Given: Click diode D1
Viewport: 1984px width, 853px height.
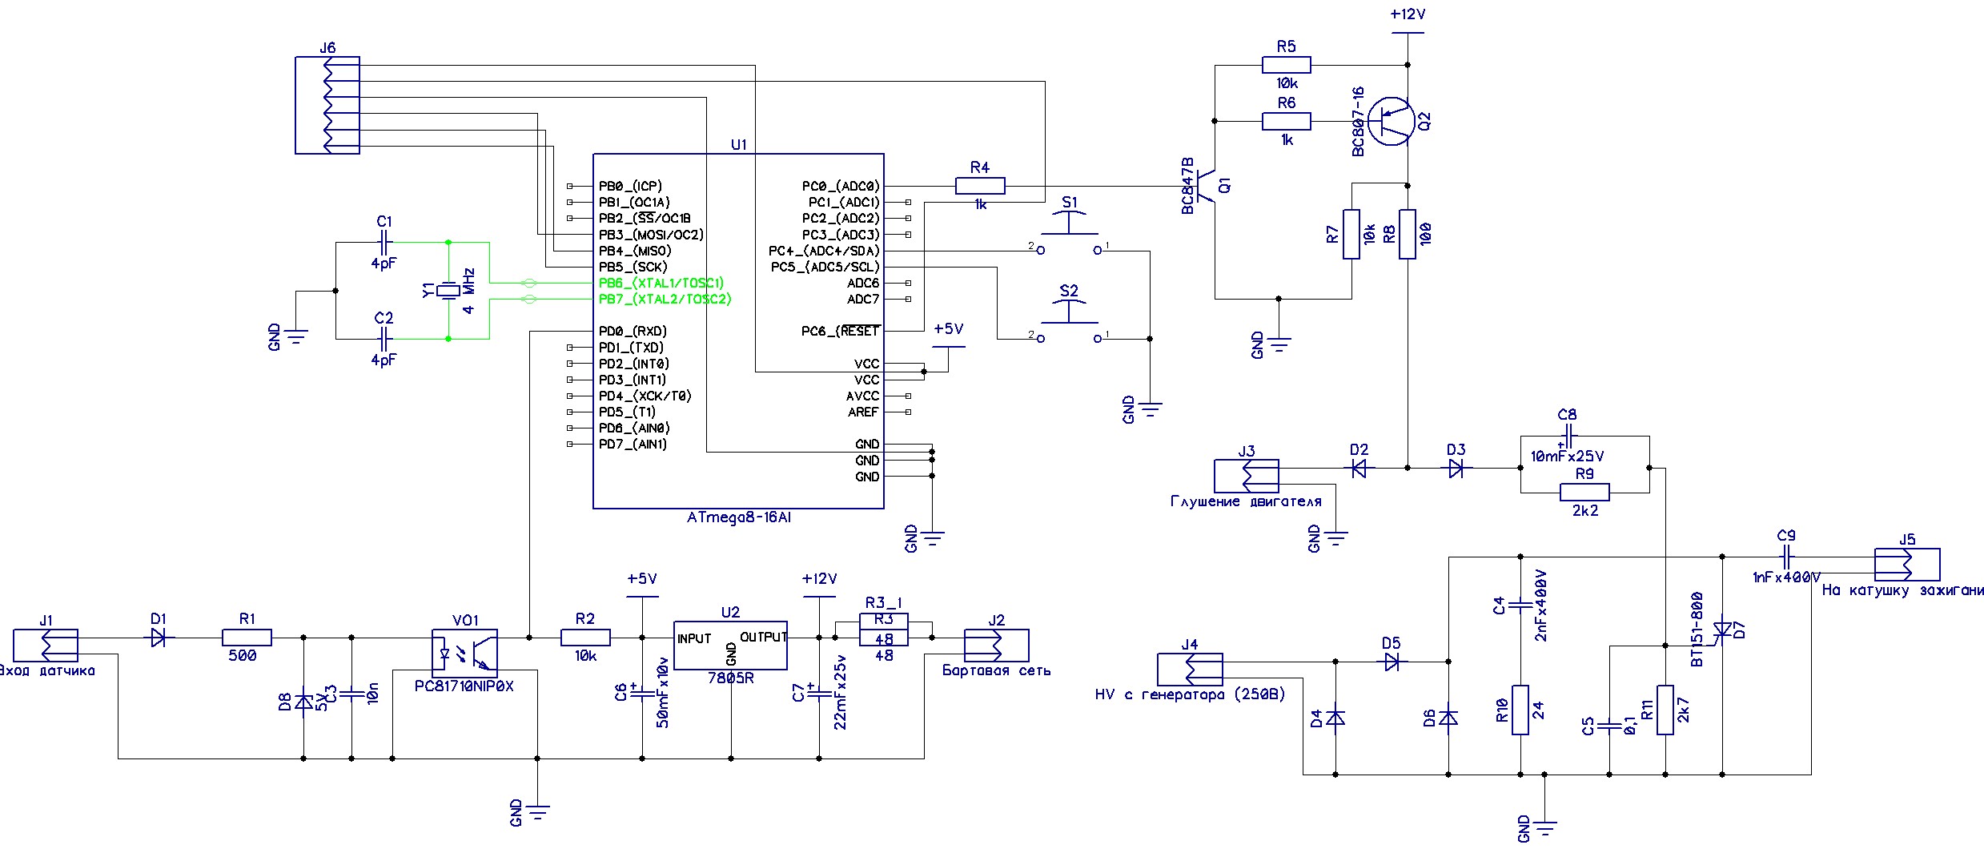Looking at the screenshot, I should [158, 638].
